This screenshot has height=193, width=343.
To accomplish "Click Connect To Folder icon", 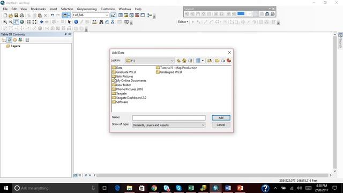I will click(210, 61).
